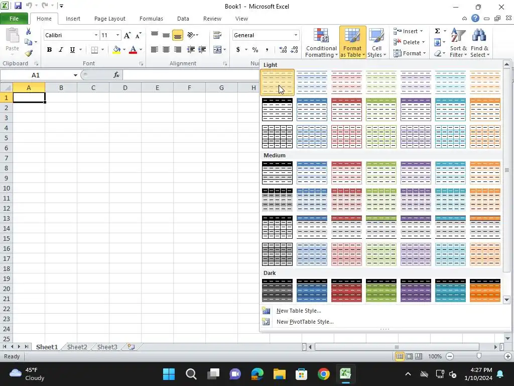Open Sort & Filter dropdown
This screenshot has width=514, height=386.
coord(458,43)
